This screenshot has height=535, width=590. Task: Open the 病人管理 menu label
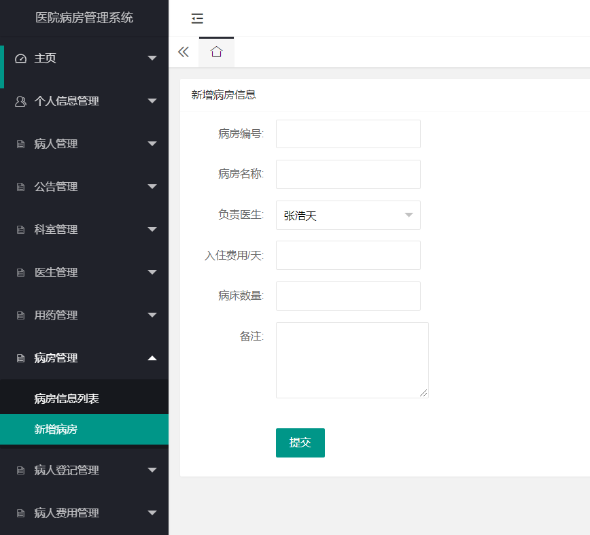click(56, 144)
